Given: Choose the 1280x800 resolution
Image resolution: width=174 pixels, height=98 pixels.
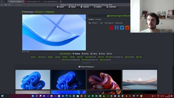Looking at the screenshot, I should point(50,57).
